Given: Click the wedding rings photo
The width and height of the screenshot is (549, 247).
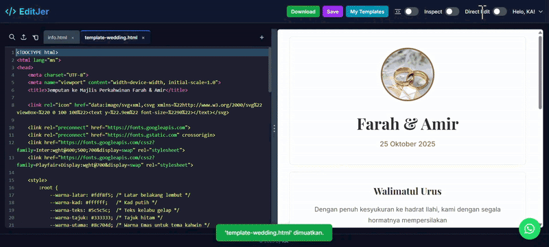Looking at the screenshot, I should [x=407, y=75].
